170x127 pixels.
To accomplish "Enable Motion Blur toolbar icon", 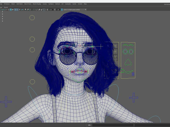I will coord(28,10).
